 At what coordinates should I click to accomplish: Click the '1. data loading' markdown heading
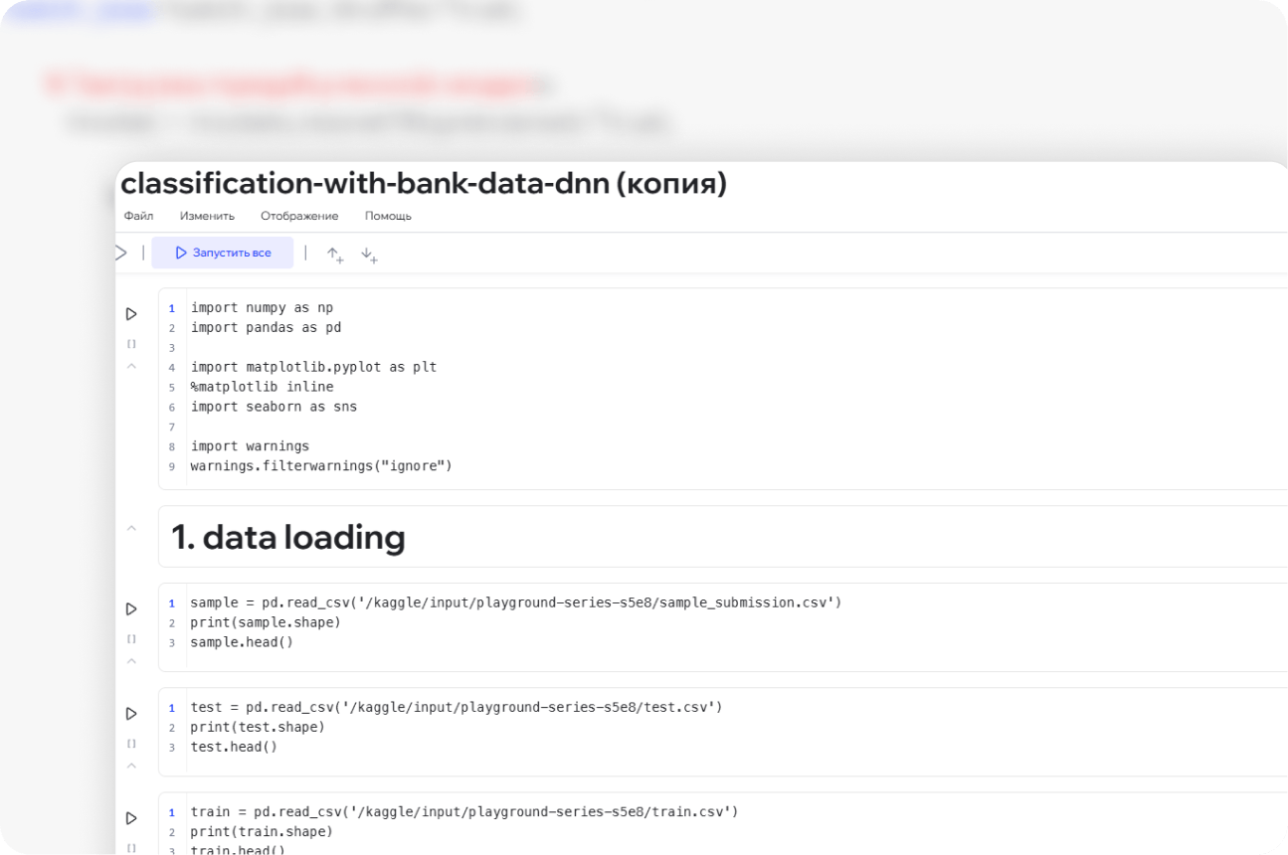pos(288,538)
